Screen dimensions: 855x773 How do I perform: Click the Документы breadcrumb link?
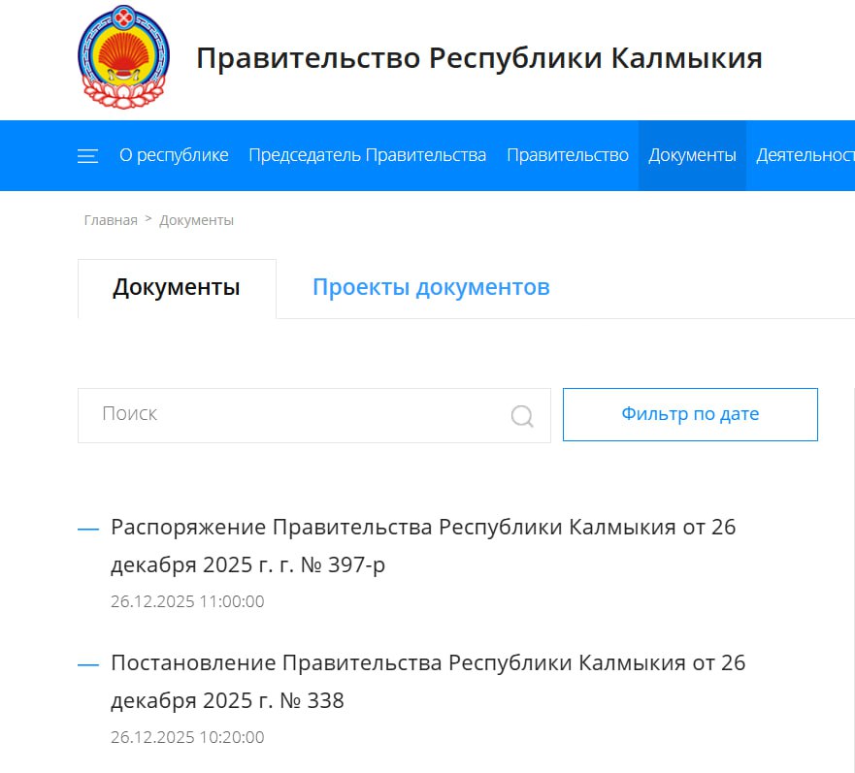[x=196, y=220]
